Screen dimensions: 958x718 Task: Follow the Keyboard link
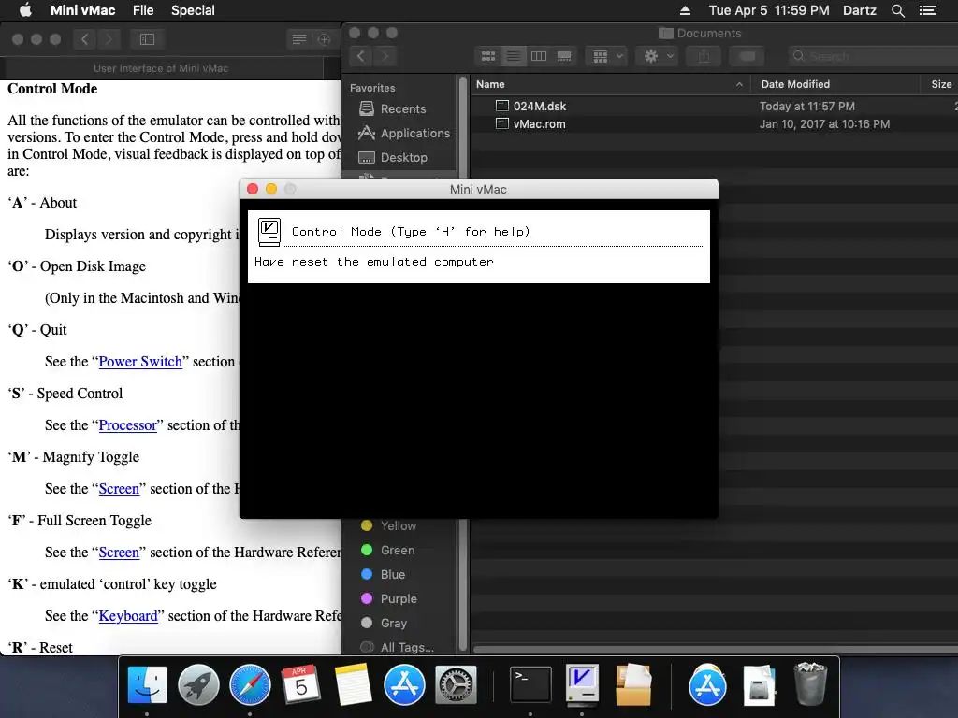[128, 615]
